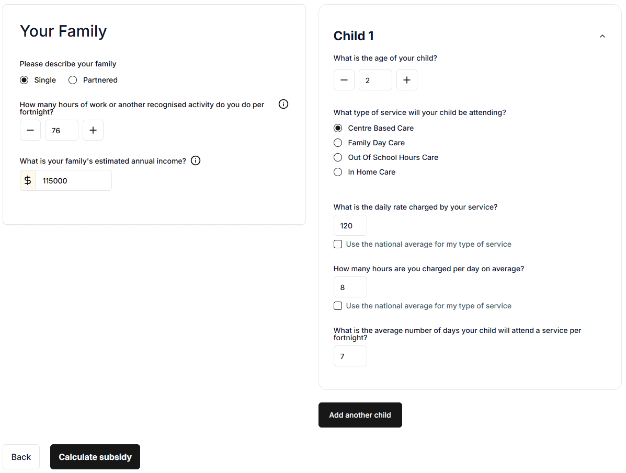
Task: Increase the child's age by one
Action: click(407, 80)
